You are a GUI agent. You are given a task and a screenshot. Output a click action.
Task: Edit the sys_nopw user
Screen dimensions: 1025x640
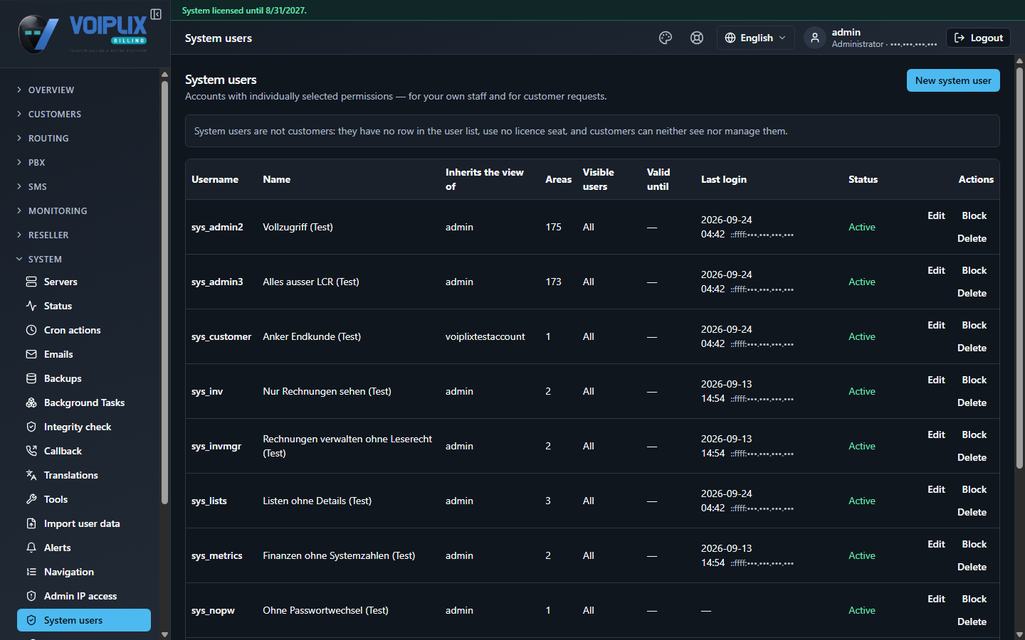pyautogui.click(x=936, y=599)
